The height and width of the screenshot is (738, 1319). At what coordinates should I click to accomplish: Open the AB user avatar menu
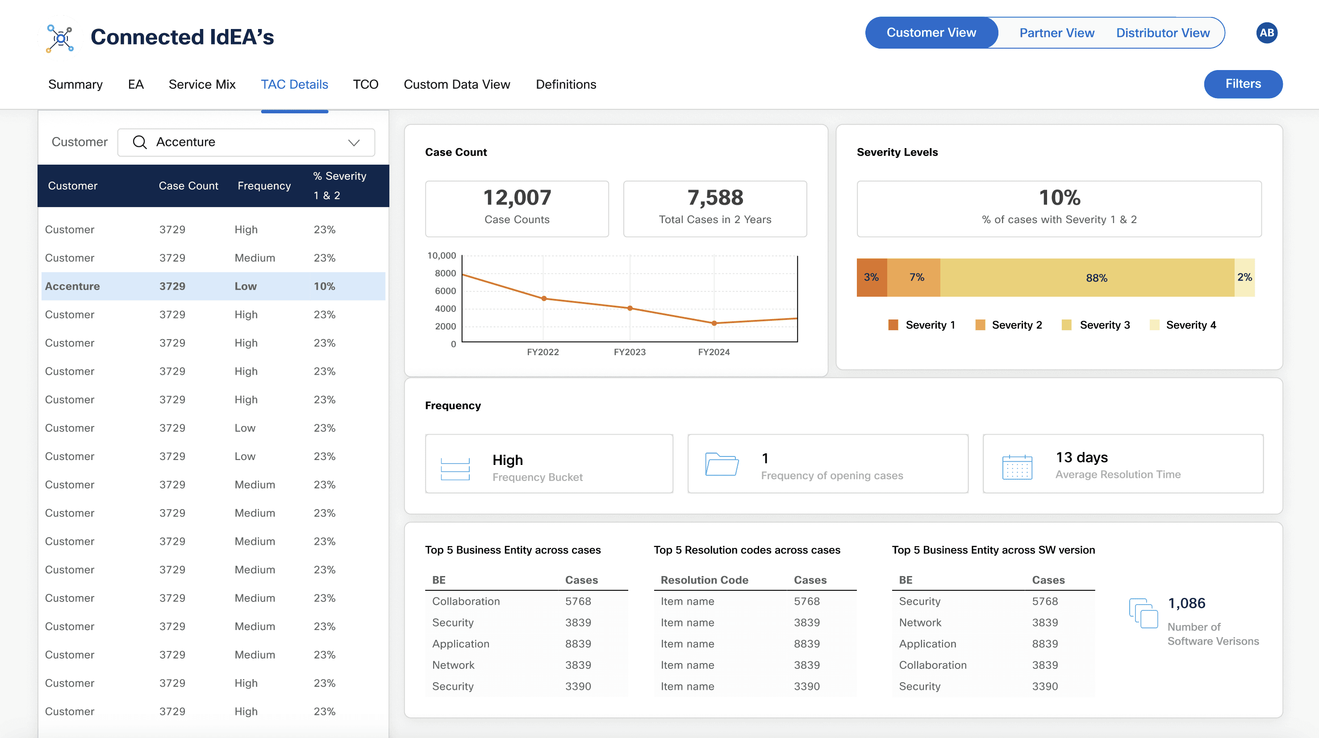(x=1266, y=33)
